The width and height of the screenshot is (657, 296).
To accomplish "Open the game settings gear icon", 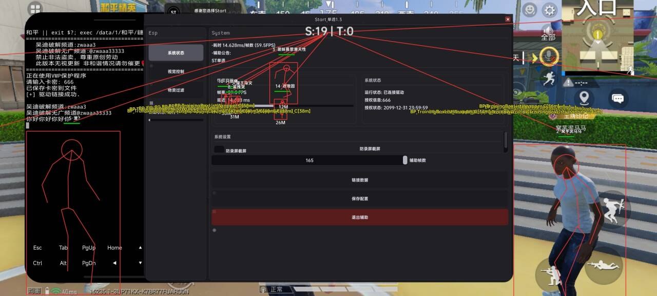I will pyautogui.click(x=550, y=10).
